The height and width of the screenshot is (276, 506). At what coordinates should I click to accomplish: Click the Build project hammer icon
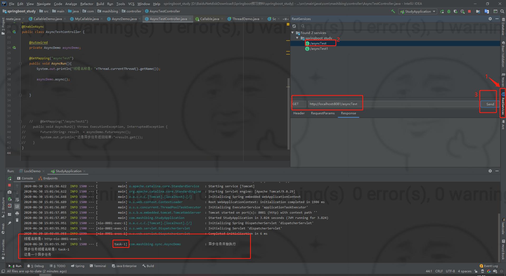[393, 11]
